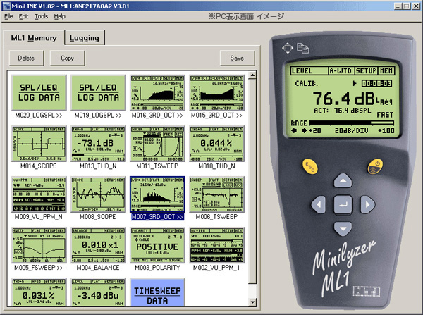Click the RNGE range bar on display
This screenshot has height=317, width=423.
pos(352,123)
